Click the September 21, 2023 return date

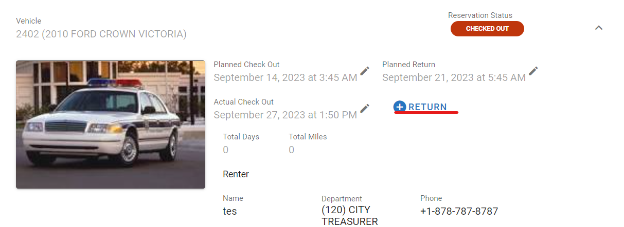pos(454,78)
